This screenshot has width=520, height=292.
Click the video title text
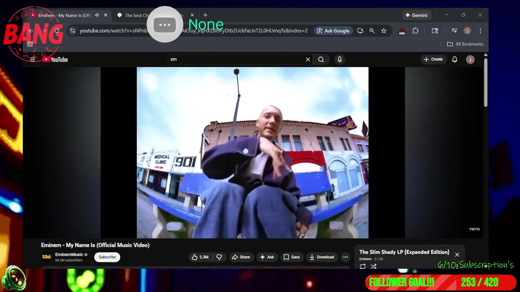click(95, 245)
